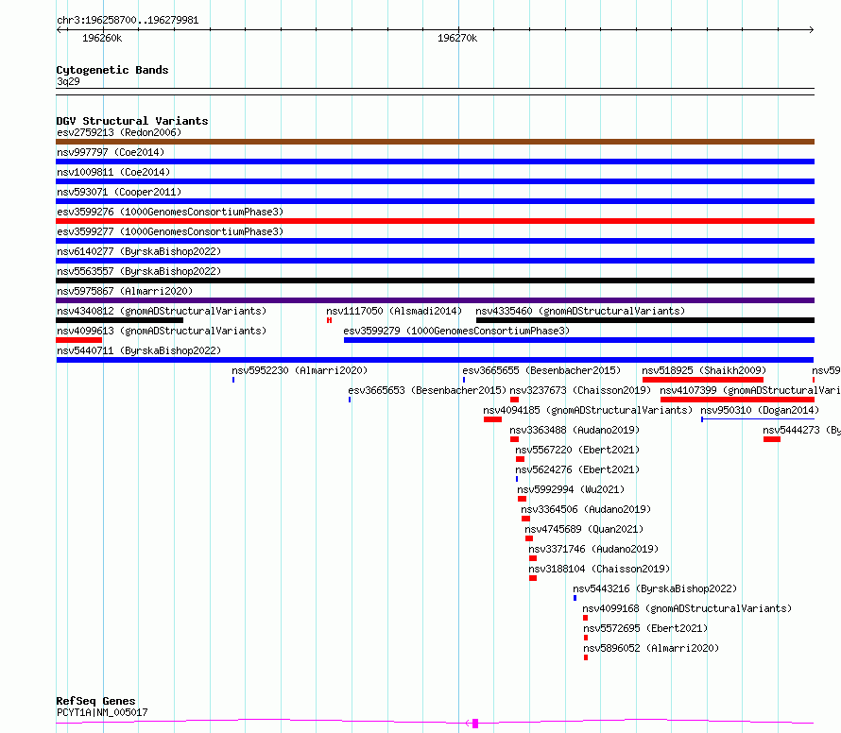Viewport: 841px width, 733px height.
Task: Click the chr3:196258700..196279981 region text
Action: pos(128,21)
